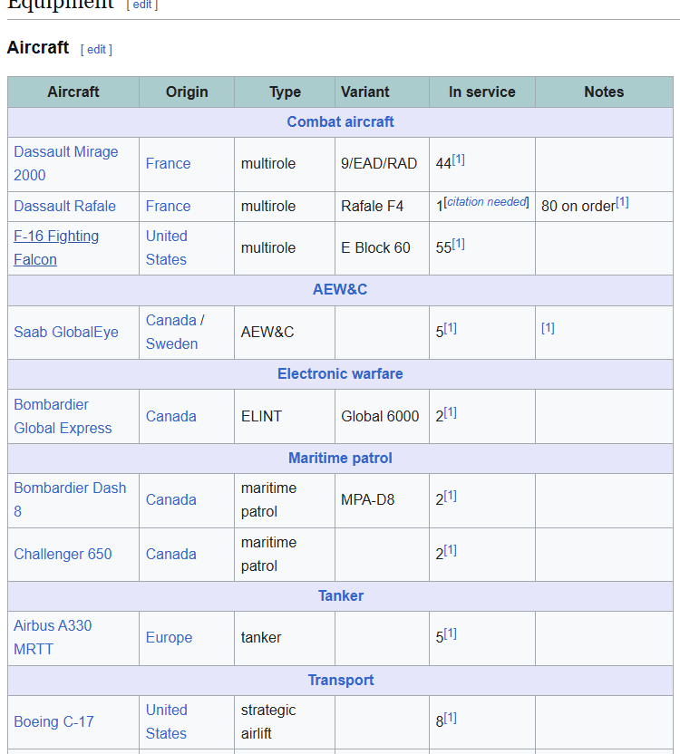Click Canada link in Saab GlobalEye row

170,320
